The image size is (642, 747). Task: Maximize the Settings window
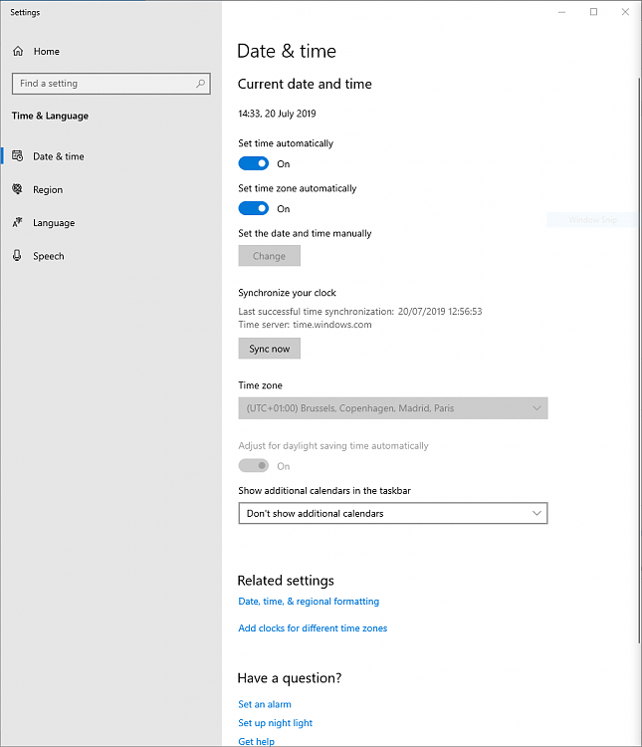tap(593, 12)
